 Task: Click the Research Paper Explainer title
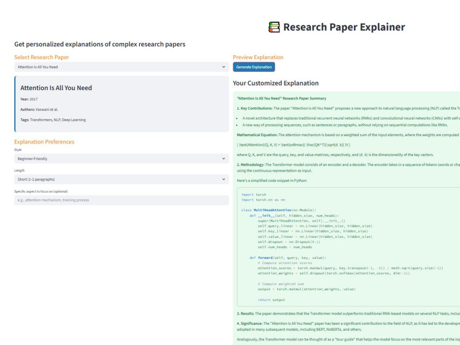[x=344, y=27]
